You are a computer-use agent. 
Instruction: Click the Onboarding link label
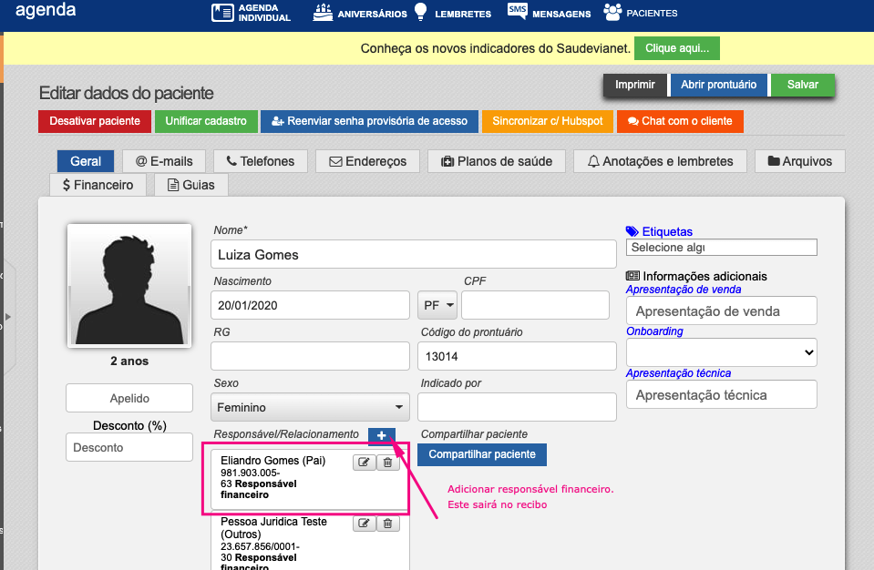(x=654, y=331)
